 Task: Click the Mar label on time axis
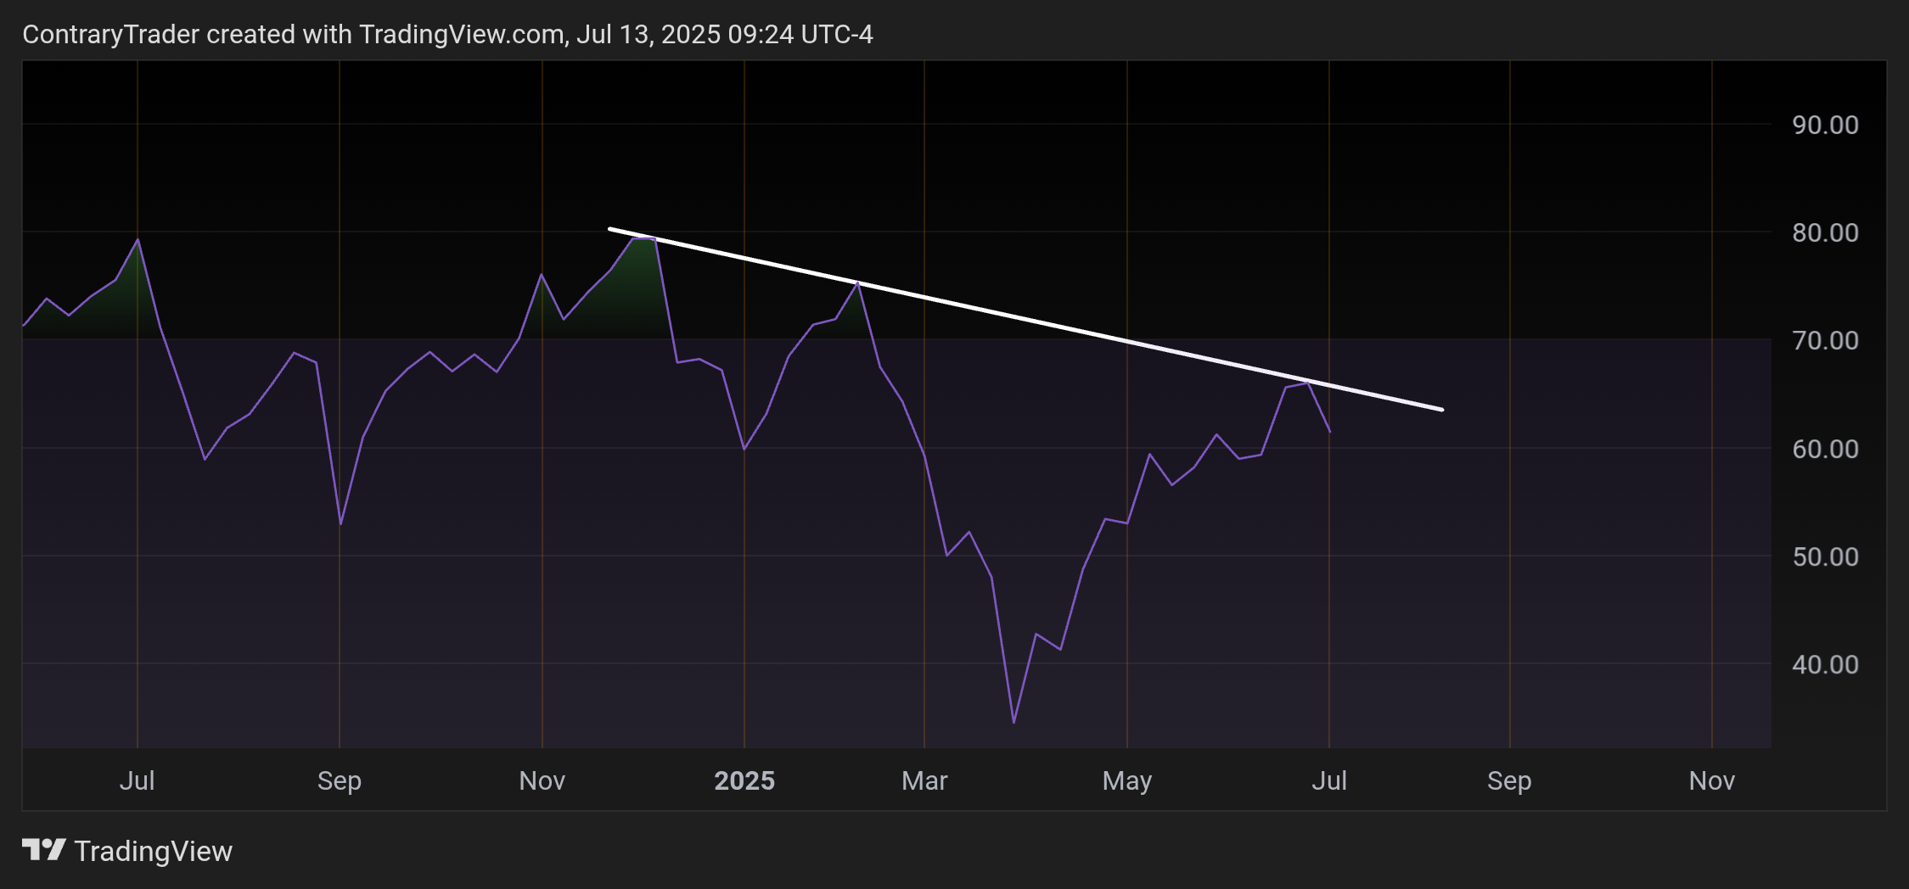(924, 780)
